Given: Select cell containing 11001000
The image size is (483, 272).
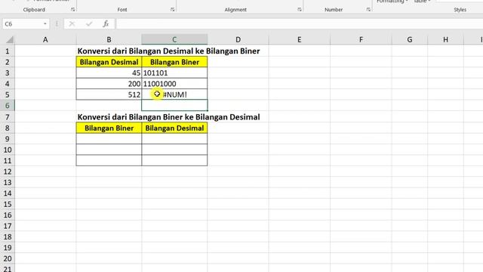Looking at the screenshot, I should click(174, 84).
